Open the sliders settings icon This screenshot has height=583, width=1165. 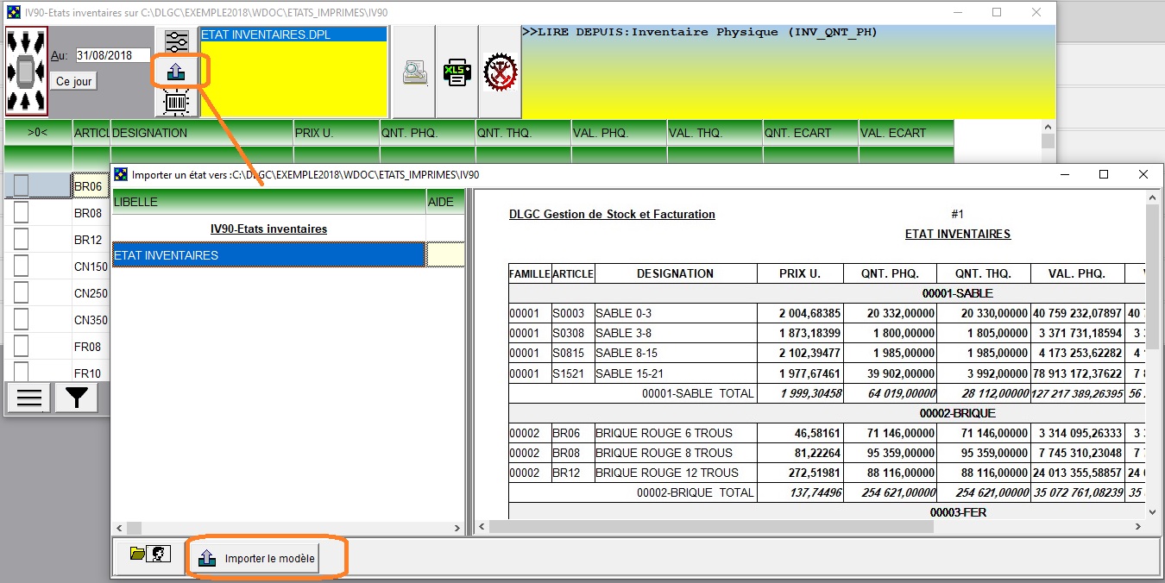coord(176,42)
